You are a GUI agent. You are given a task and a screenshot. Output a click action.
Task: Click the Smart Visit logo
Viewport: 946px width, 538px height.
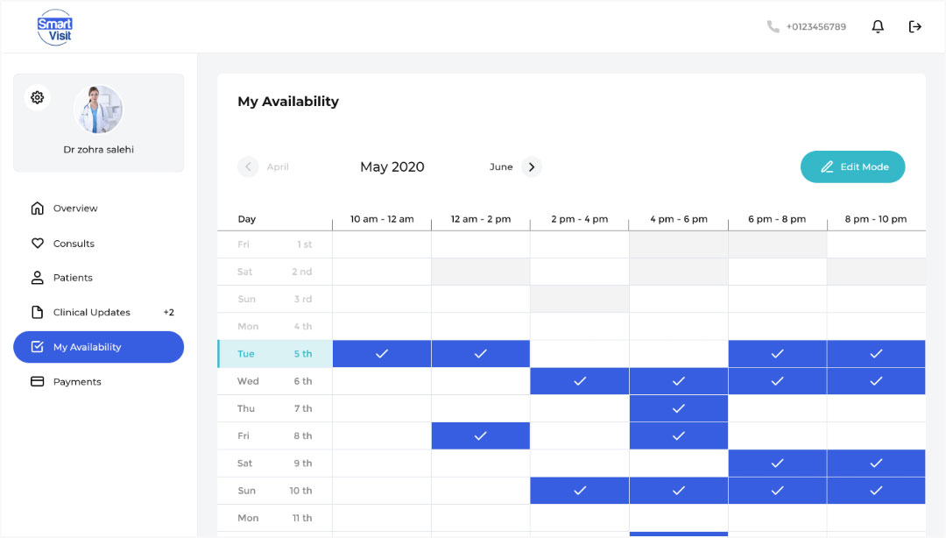(54, 27)
